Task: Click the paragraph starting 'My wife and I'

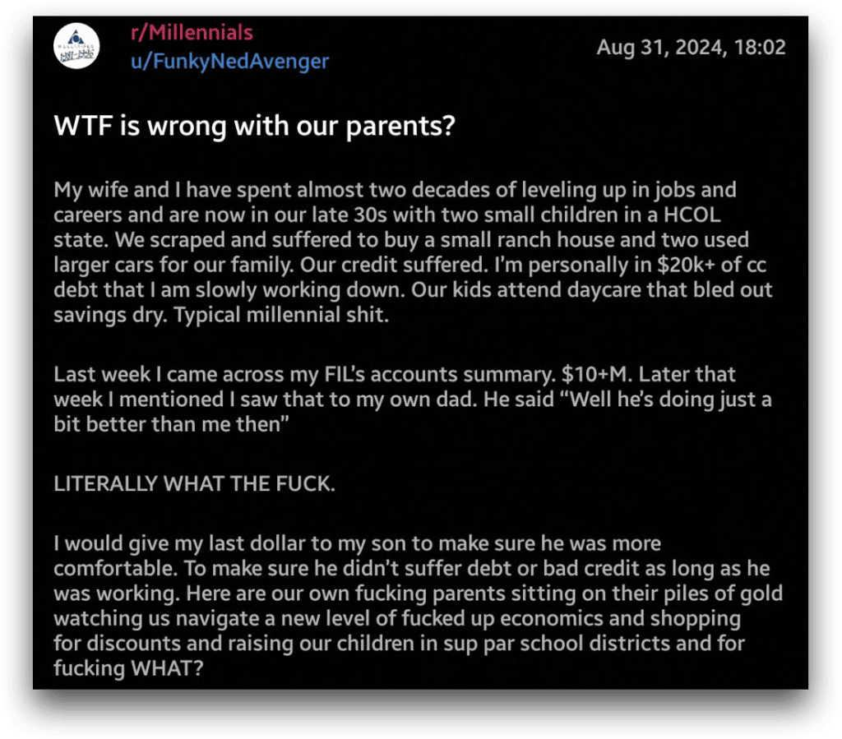Action: coord(413,252)
